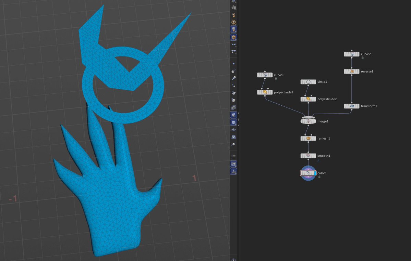Toggle the blue display flag on color1

[315, 173]
